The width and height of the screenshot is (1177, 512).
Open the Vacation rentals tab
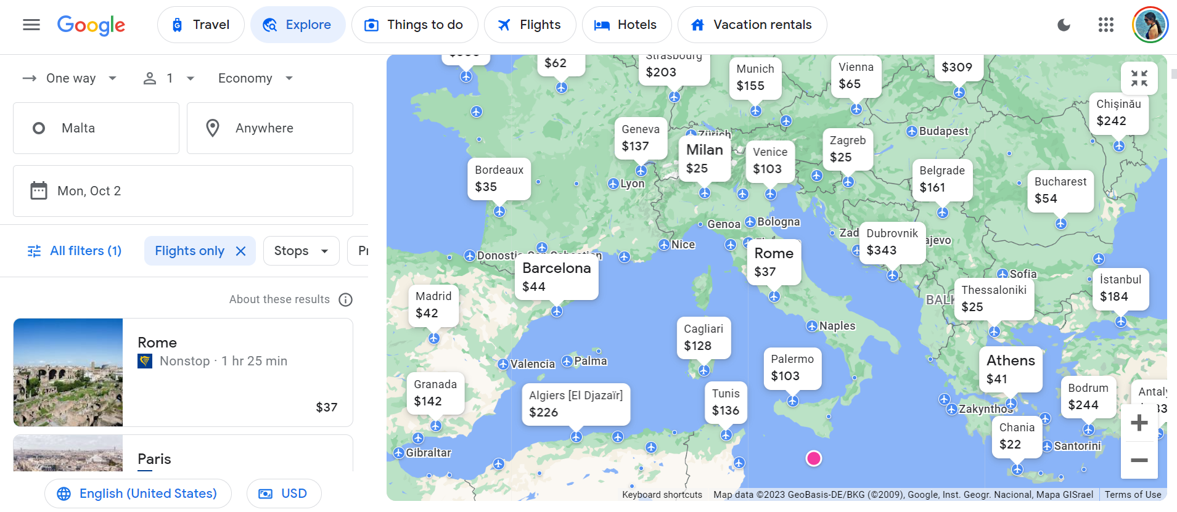point(752,25)
